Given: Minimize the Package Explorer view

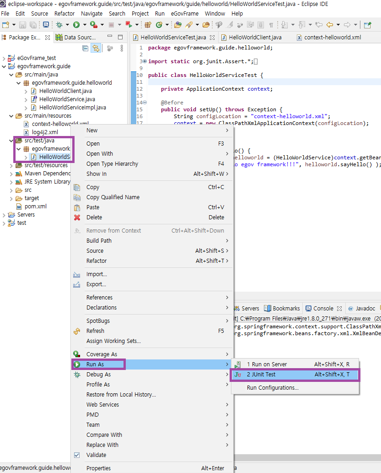Looking at the screenshot, I should tap(110, 36).
